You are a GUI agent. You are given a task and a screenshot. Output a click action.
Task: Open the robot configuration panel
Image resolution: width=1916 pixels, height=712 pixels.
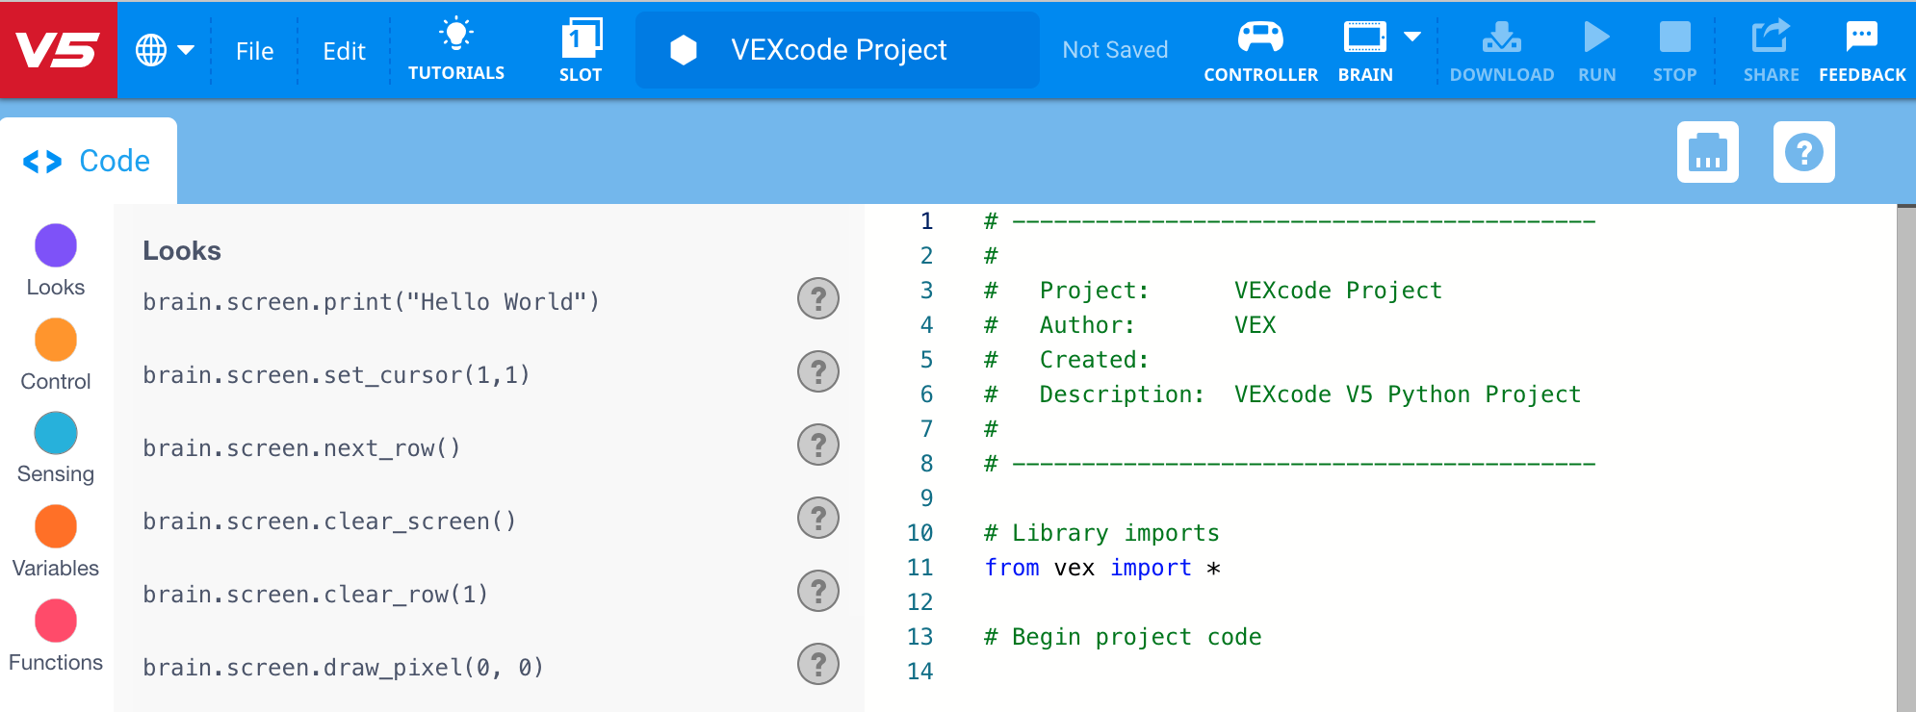1708,152
